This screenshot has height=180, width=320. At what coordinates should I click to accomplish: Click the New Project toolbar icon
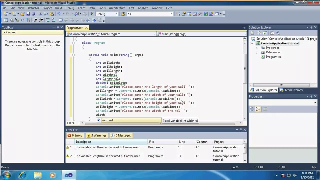pos(6,14)
